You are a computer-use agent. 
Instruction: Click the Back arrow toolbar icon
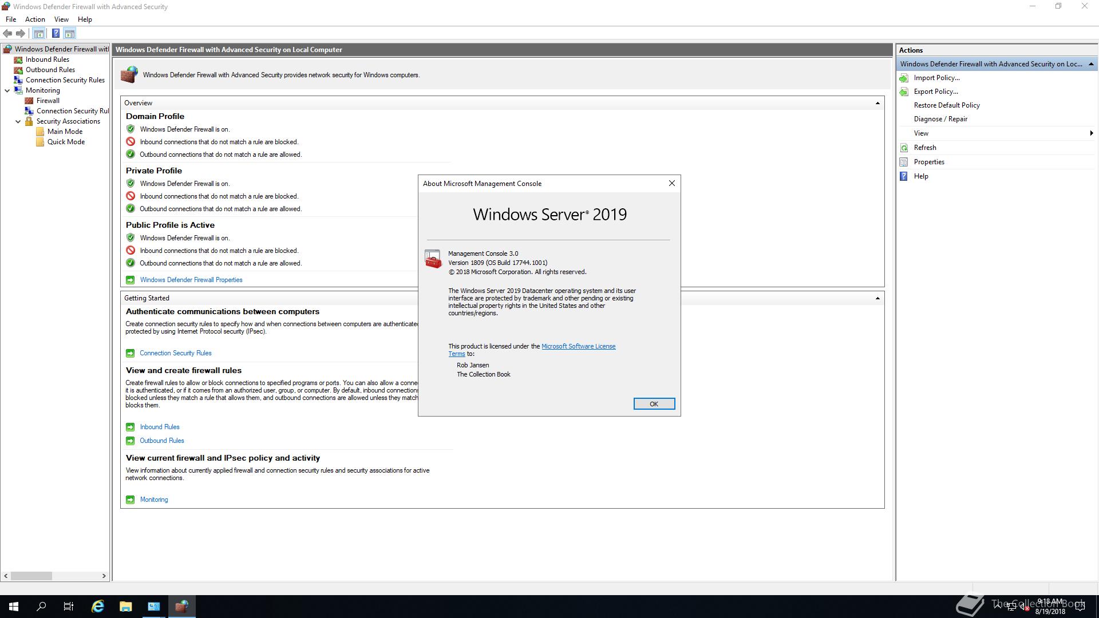7,33
